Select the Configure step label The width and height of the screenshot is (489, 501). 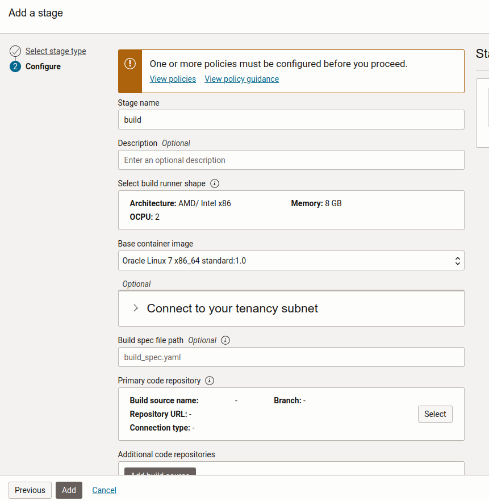(43, 66)
